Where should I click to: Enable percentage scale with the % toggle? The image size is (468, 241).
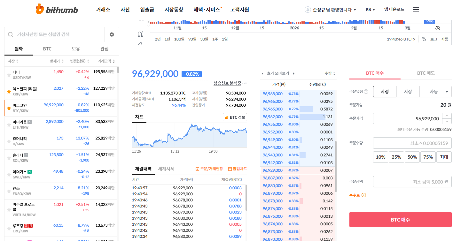[424, 39]
